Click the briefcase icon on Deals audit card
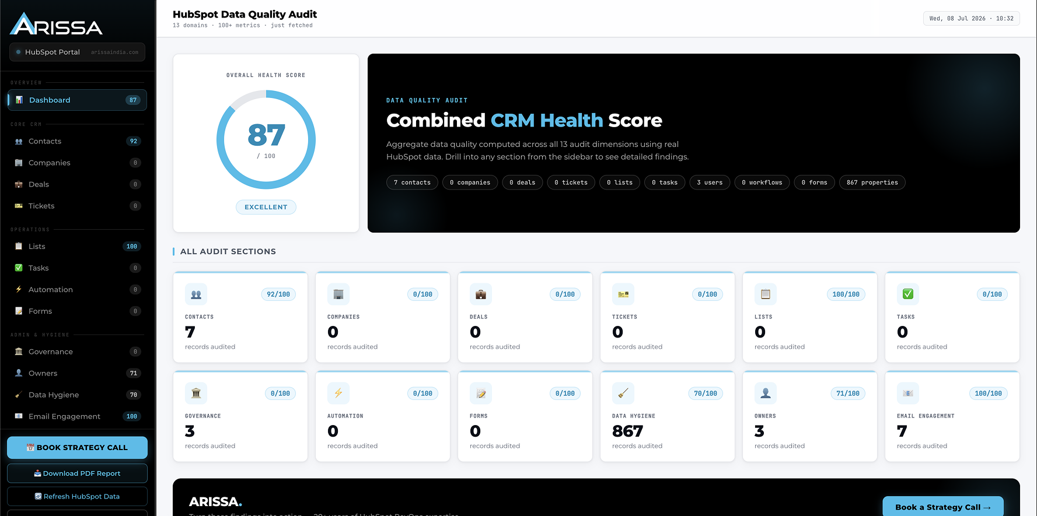 click(x=481, y=294)
